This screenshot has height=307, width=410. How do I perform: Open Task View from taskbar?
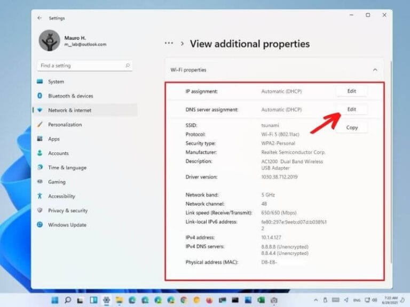coord(81,300)
